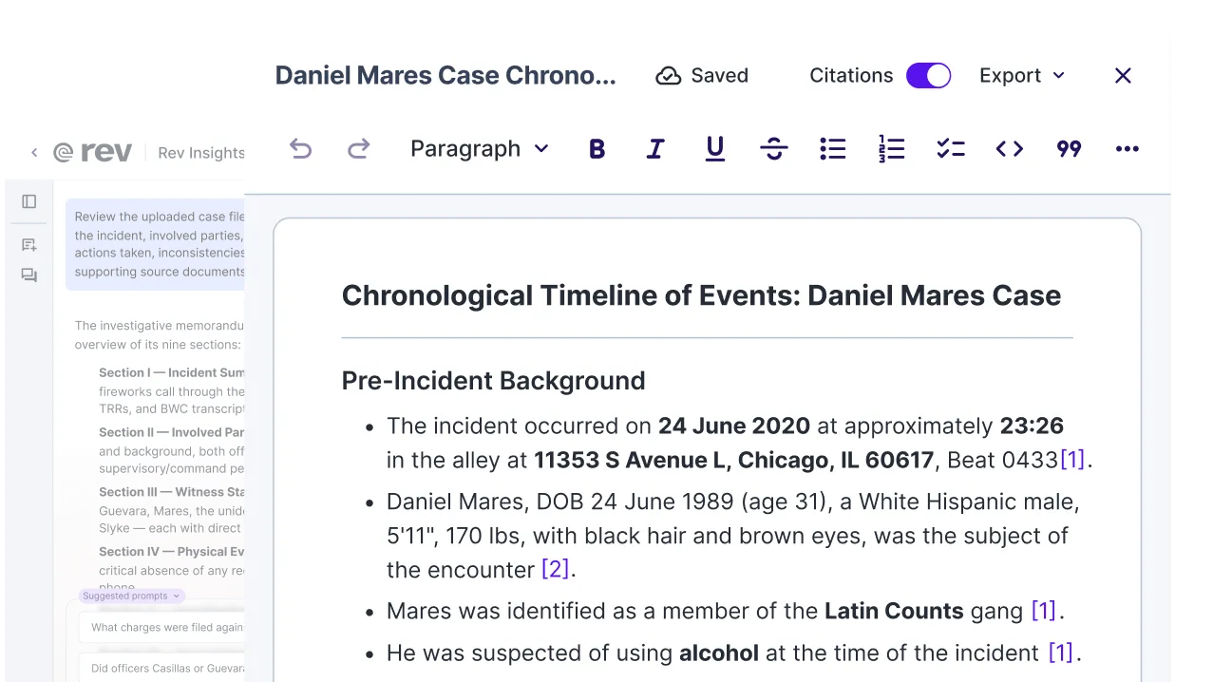The width and height of the screenshot is (1213, 682).
Task: Open citation [2] after 'the encounter'
Action: (x=555, y=569)
